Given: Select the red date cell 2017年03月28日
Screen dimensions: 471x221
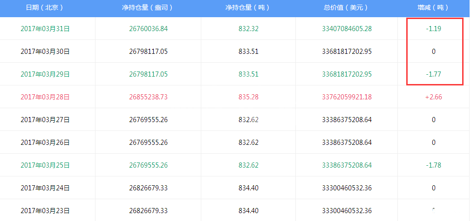Looking at the screenshot, I should tap(45, 97).
